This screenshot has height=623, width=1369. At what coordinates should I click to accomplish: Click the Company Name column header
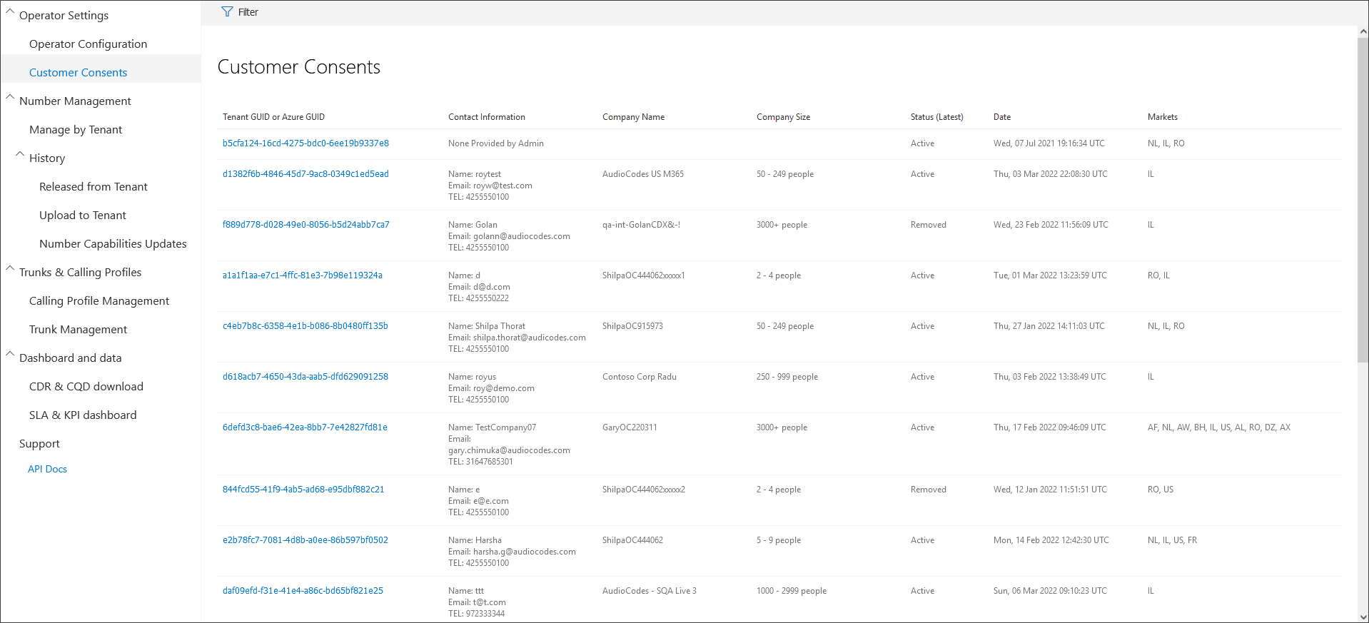click(633, 117)
